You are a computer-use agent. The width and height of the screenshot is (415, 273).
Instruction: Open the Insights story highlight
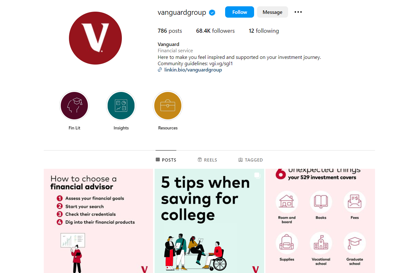pos(121,106)
